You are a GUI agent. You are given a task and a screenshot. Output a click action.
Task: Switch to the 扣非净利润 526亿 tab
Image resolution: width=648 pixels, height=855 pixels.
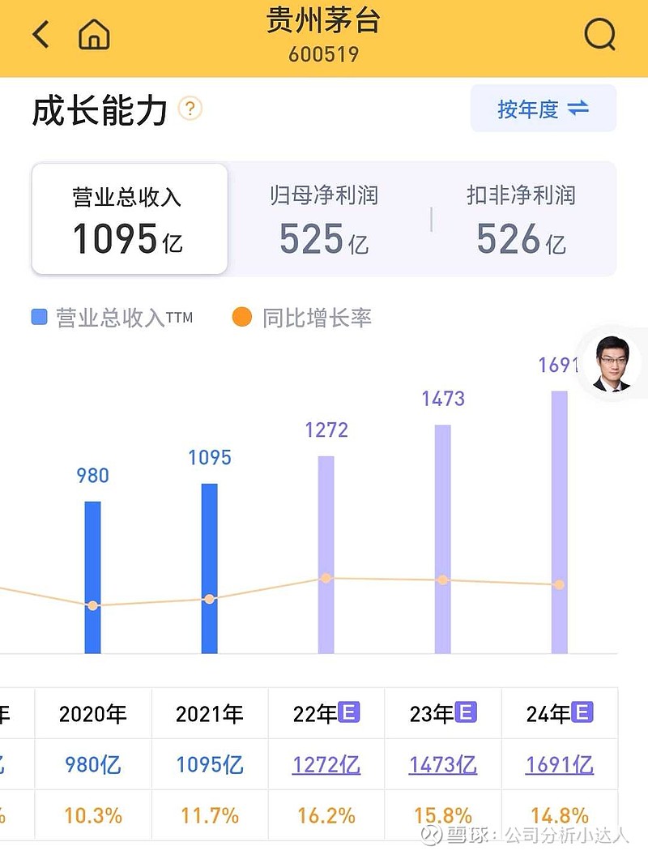tap(522, 220)
